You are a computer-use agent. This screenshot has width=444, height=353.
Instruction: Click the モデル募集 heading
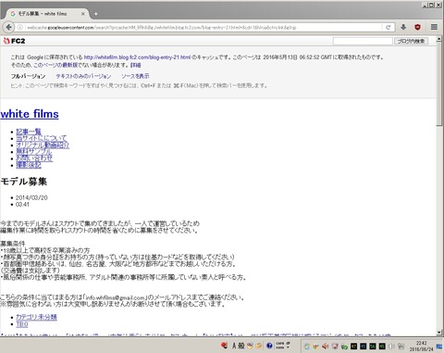pyautogui.click(x=24, y=182)
